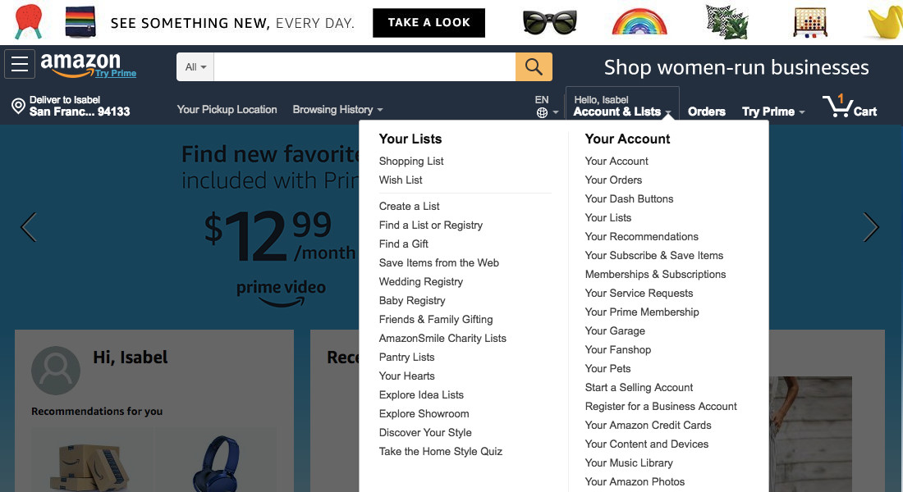903x492 pixels.
Task: Focus the Amazon search text field
Action: tap(364, 67)
